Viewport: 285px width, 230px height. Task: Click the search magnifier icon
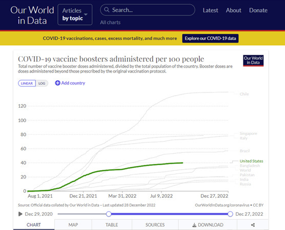point(107,10)
